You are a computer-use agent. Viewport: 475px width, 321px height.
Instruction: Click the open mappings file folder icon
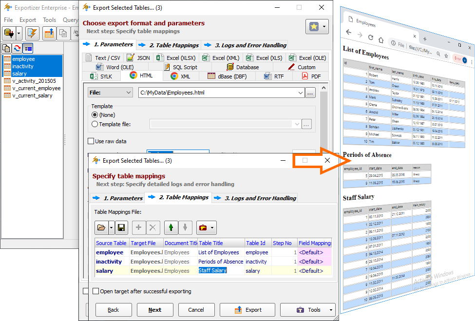point(101,227)
